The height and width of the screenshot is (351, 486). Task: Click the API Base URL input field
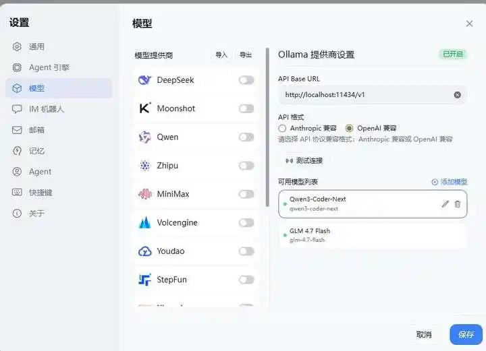click(x=373, y=95)
